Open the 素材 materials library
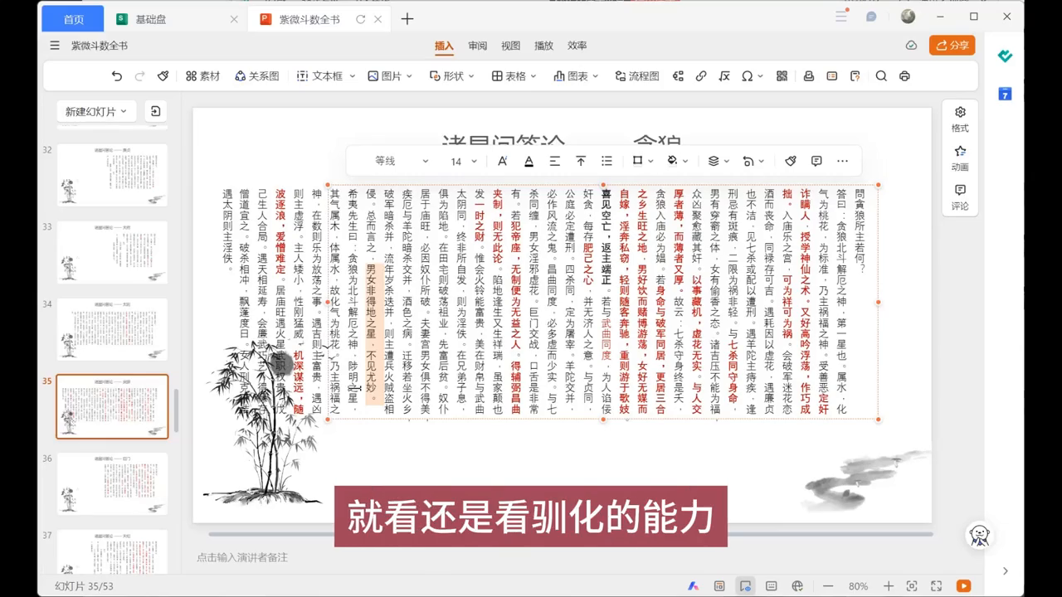The width and height of the screenshot is (1062, 597). [203, 76]
